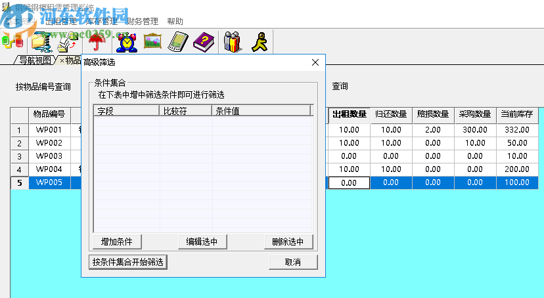Click 当前库存 value 200.00
Screen dimensions: 544x298
[517, 169]
